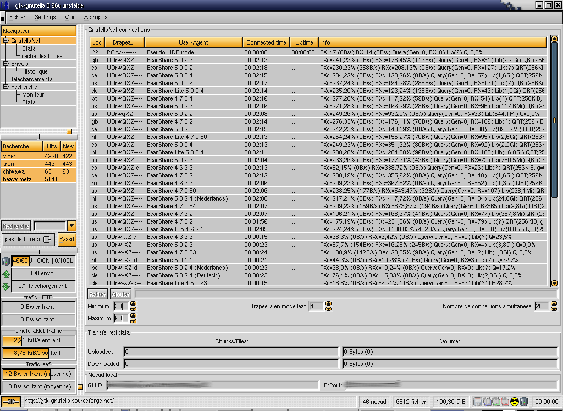Decrease Nombre de connexions simultanées value
Viewport: 563px width, 411px height.
click(x=554, y=308)
